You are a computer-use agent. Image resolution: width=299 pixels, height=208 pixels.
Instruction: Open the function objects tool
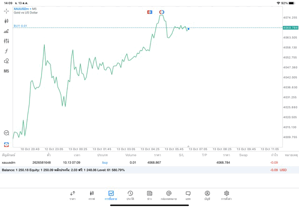6,51
